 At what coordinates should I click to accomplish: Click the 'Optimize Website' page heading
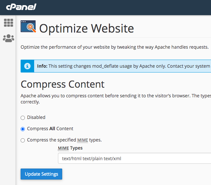tap(86, 28)
